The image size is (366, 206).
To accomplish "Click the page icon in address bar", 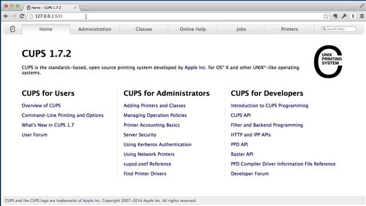I will [31, 16].
